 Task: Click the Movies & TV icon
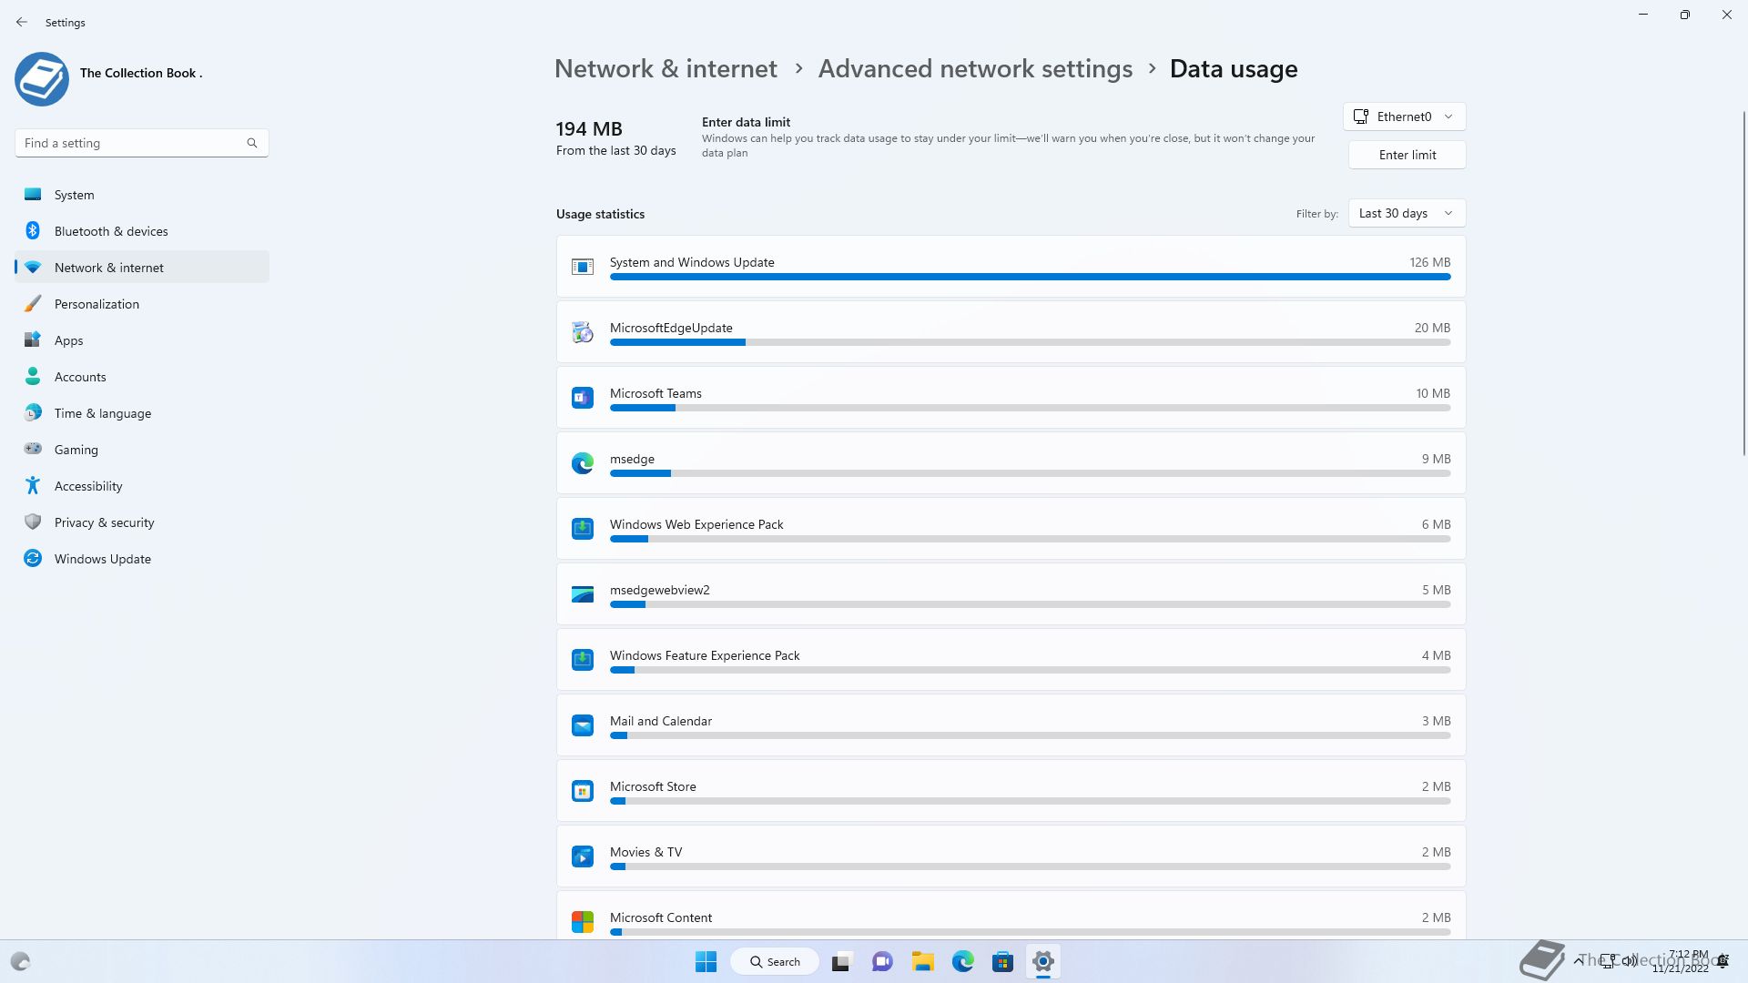point(583,856)
